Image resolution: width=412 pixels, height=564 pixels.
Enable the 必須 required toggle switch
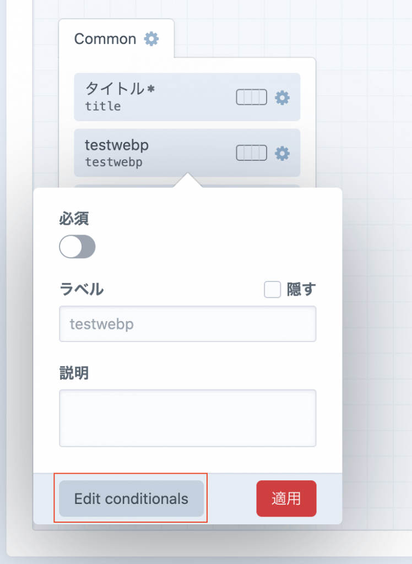(77, 246)
